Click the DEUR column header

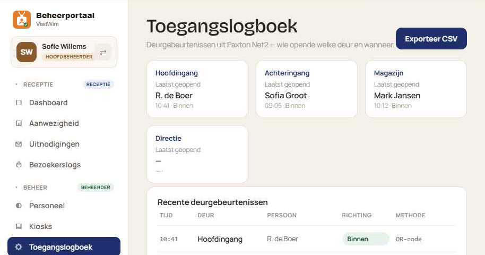coord(206,215)
